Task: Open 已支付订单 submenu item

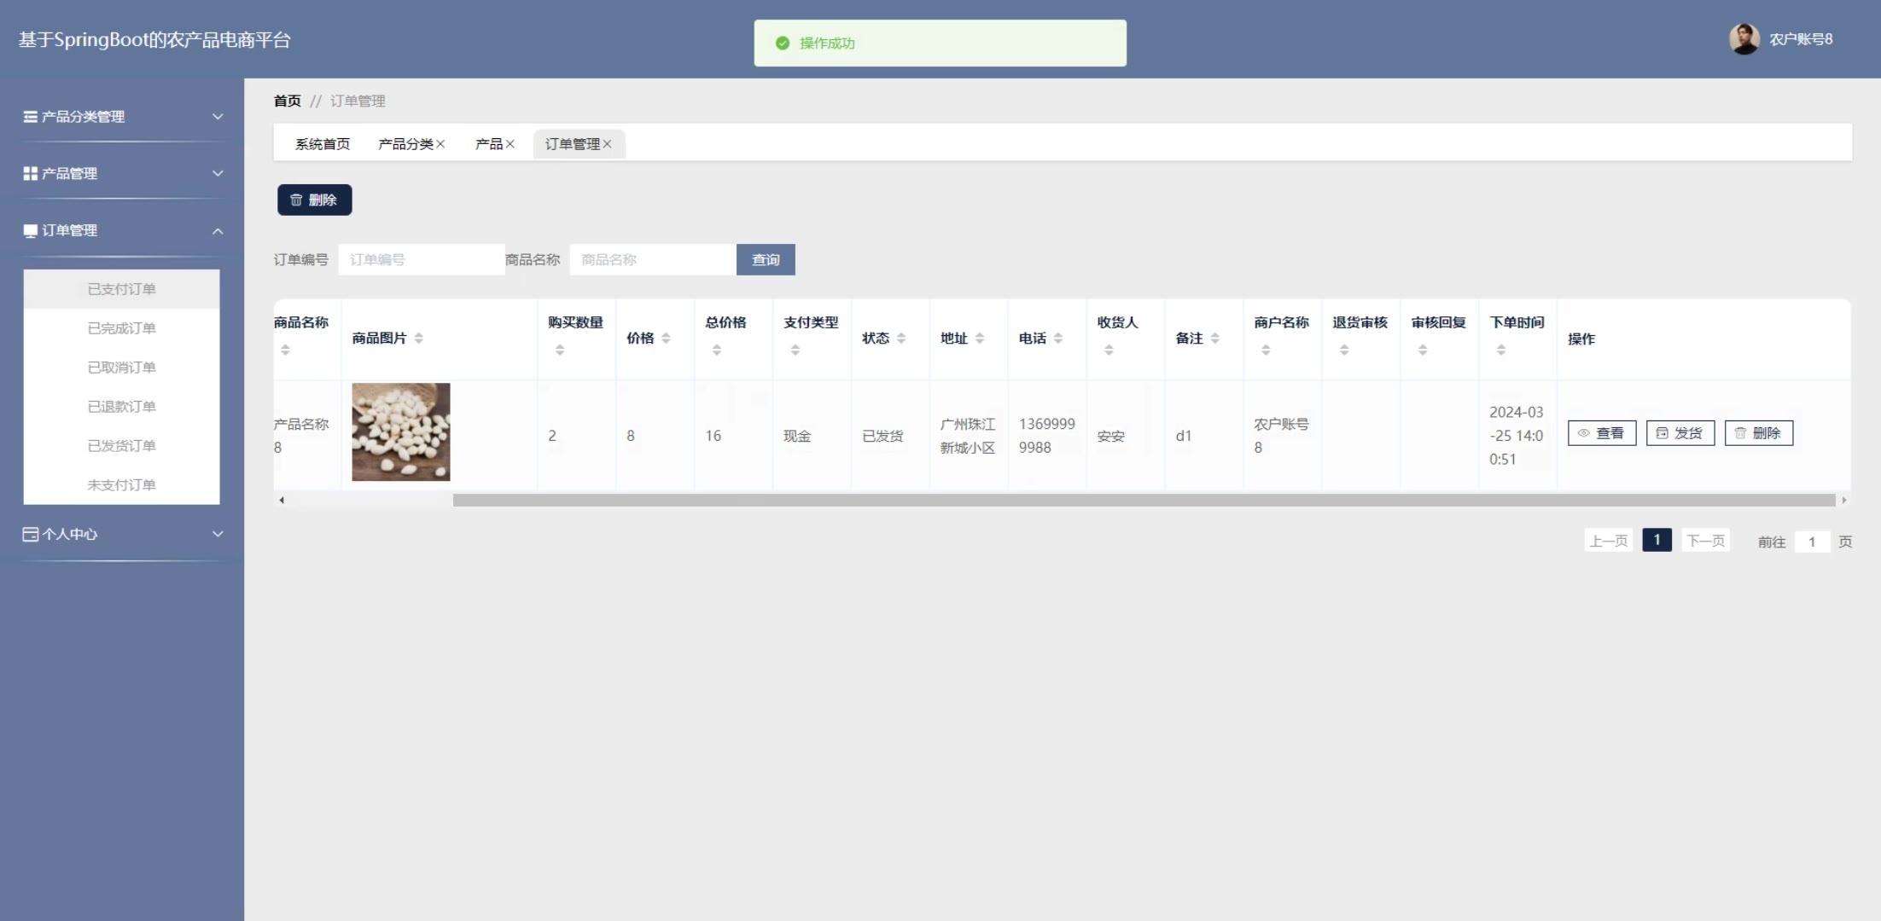Action: [x=121, y=289]
